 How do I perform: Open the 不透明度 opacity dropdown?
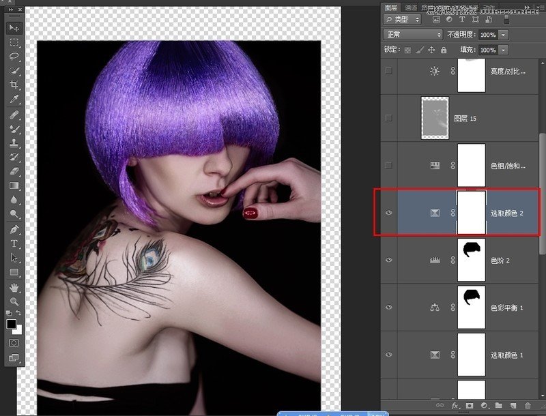pos(503,34)
